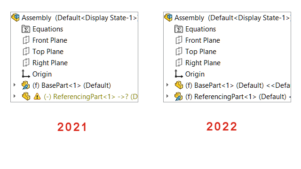Click the Equations folder icon in the 2021 tree
The image size is (301, 169).
pos(26,29)
